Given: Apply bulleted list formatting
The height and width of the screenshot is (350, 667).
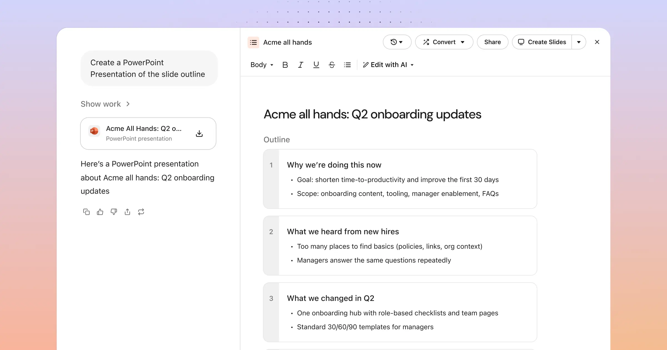Looking at the screenshot, I should point(347,65).
